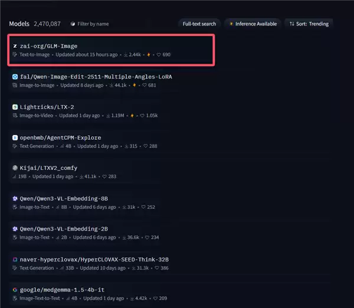354x308 pixels.
Task: Click the openbmb organization avatar icon
Action: (x=15, y=137)
